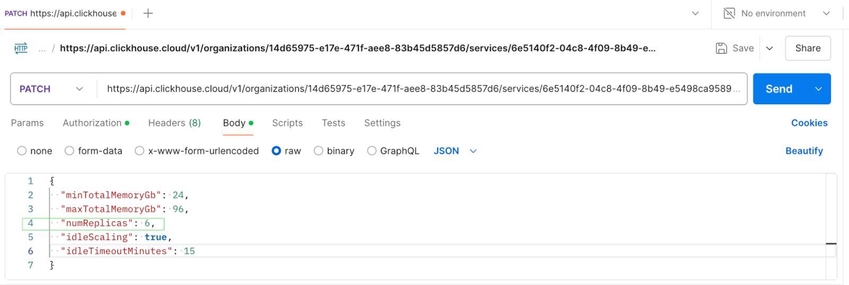The image size is (849, 285).
Task: Open the Cookies link
Action: 809,123
